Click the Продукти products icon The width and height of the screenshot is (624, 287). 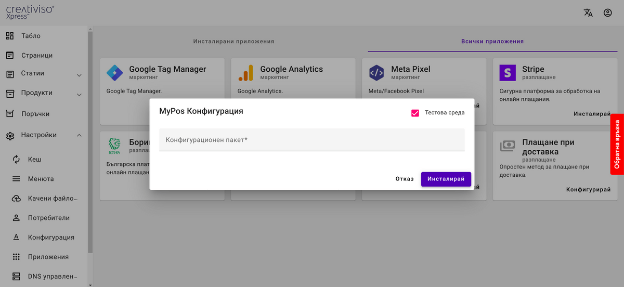(x=10, y=94)
